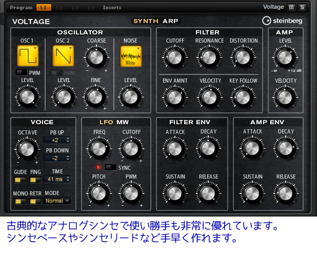This screenshot has height=254, width=317.
Task: Click the LFO CUTOFF knob
Action: (x=131, y=148)
